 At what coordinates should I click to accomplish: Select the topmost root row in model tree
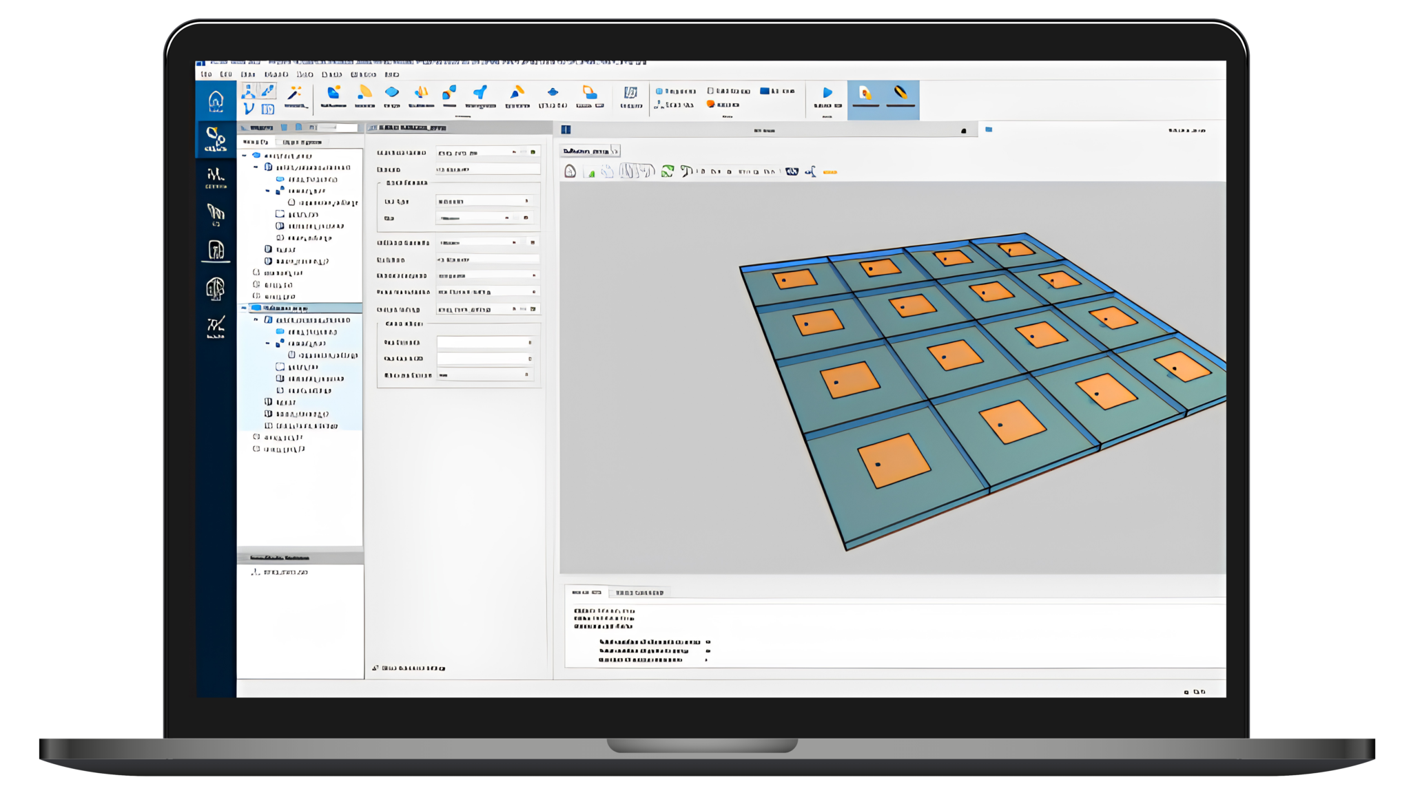(x=283, y=156)
